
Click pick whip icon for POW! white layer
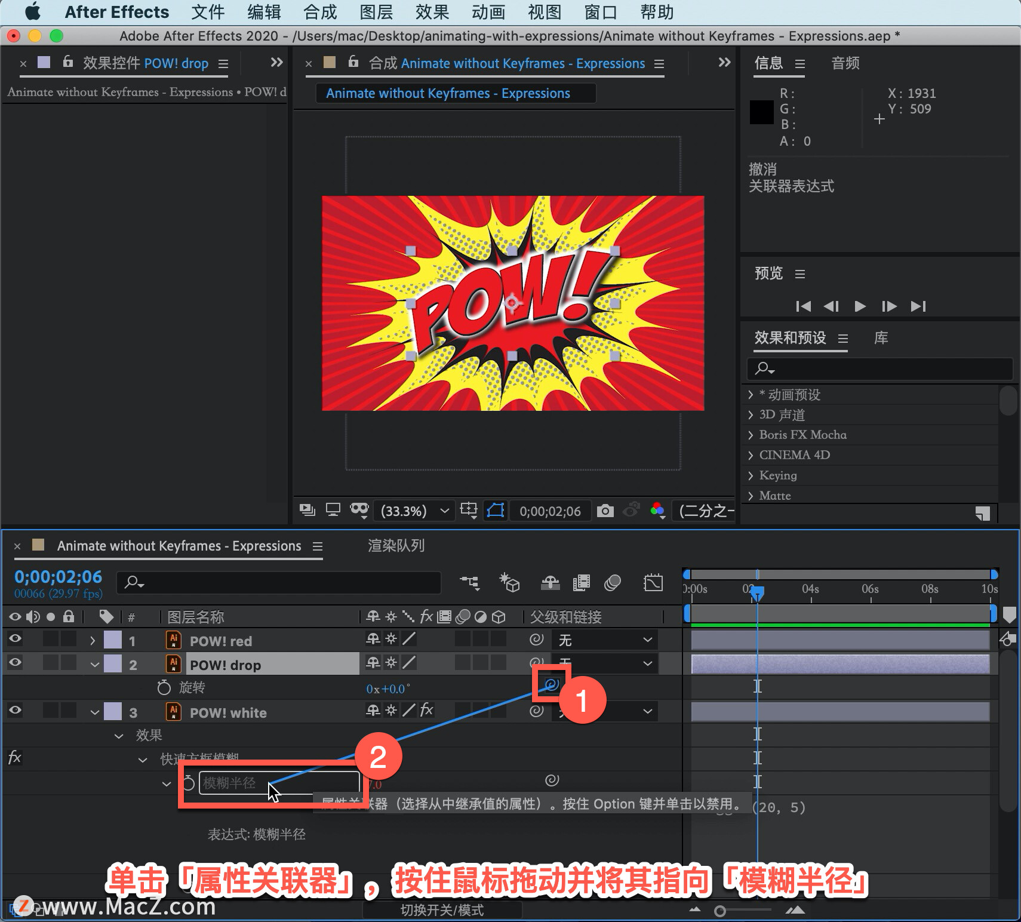[536, 711]
